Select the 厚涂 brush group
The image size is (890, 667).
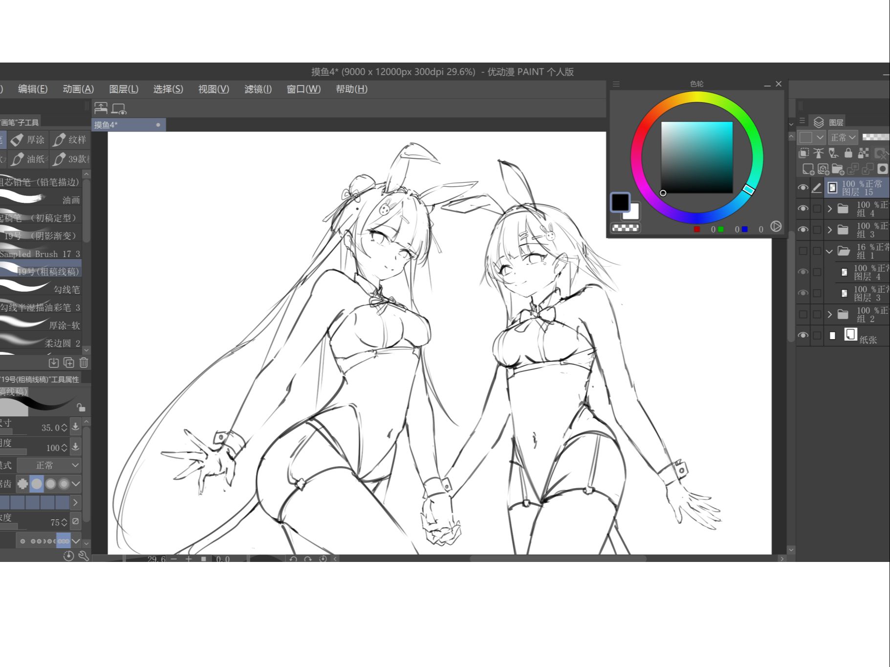click(x=28, y=140)
